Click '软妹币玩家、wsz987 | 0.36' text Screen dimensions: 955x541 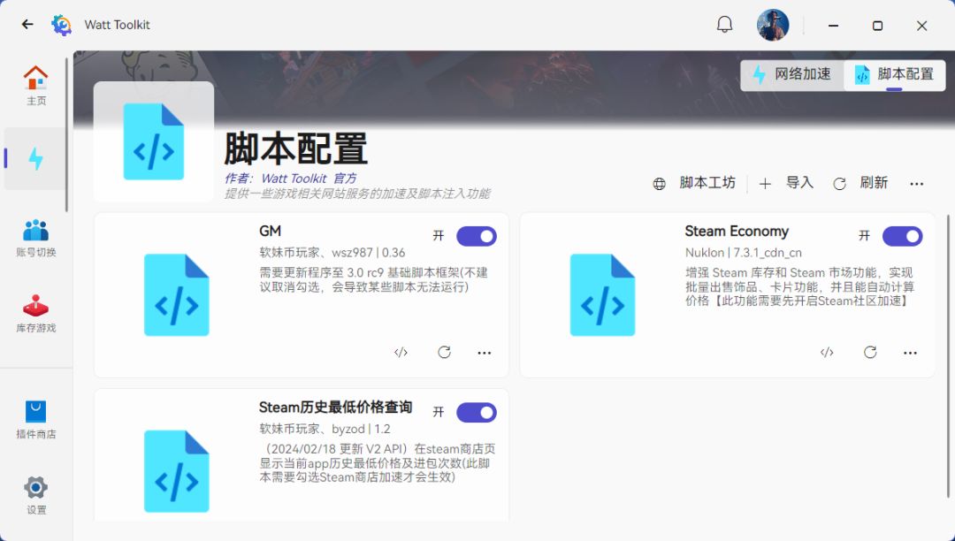(332, 253)
